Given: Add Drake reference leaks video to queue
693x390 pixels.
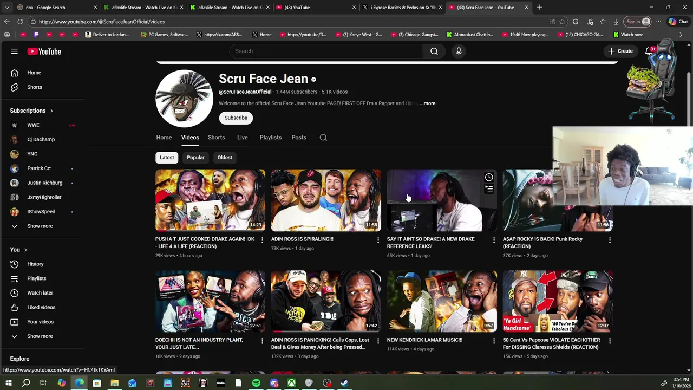Looking at the screenshot, I should [x=489, y=188].
